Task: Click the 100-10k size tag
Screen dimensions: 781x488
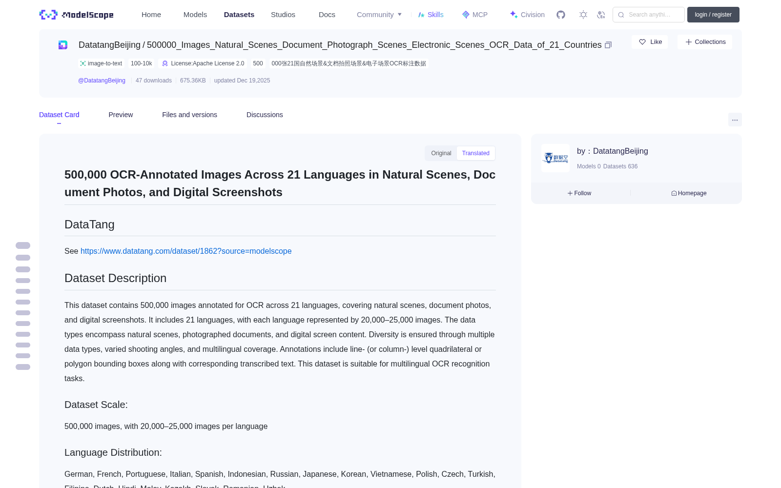Action: point(142,63)
